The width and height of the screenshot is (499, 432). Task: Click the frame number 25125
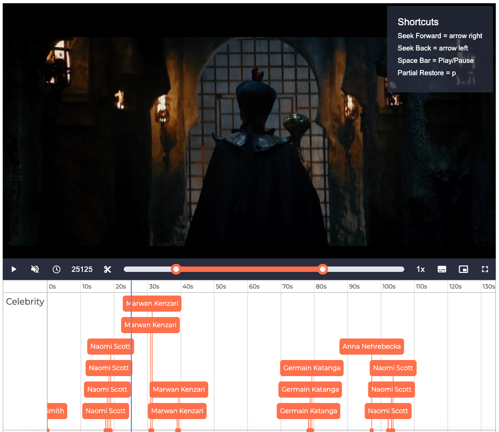click(x=82, y=269)
